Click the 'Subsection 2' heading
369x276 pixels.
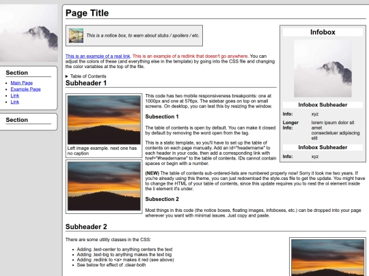(162, 199)
